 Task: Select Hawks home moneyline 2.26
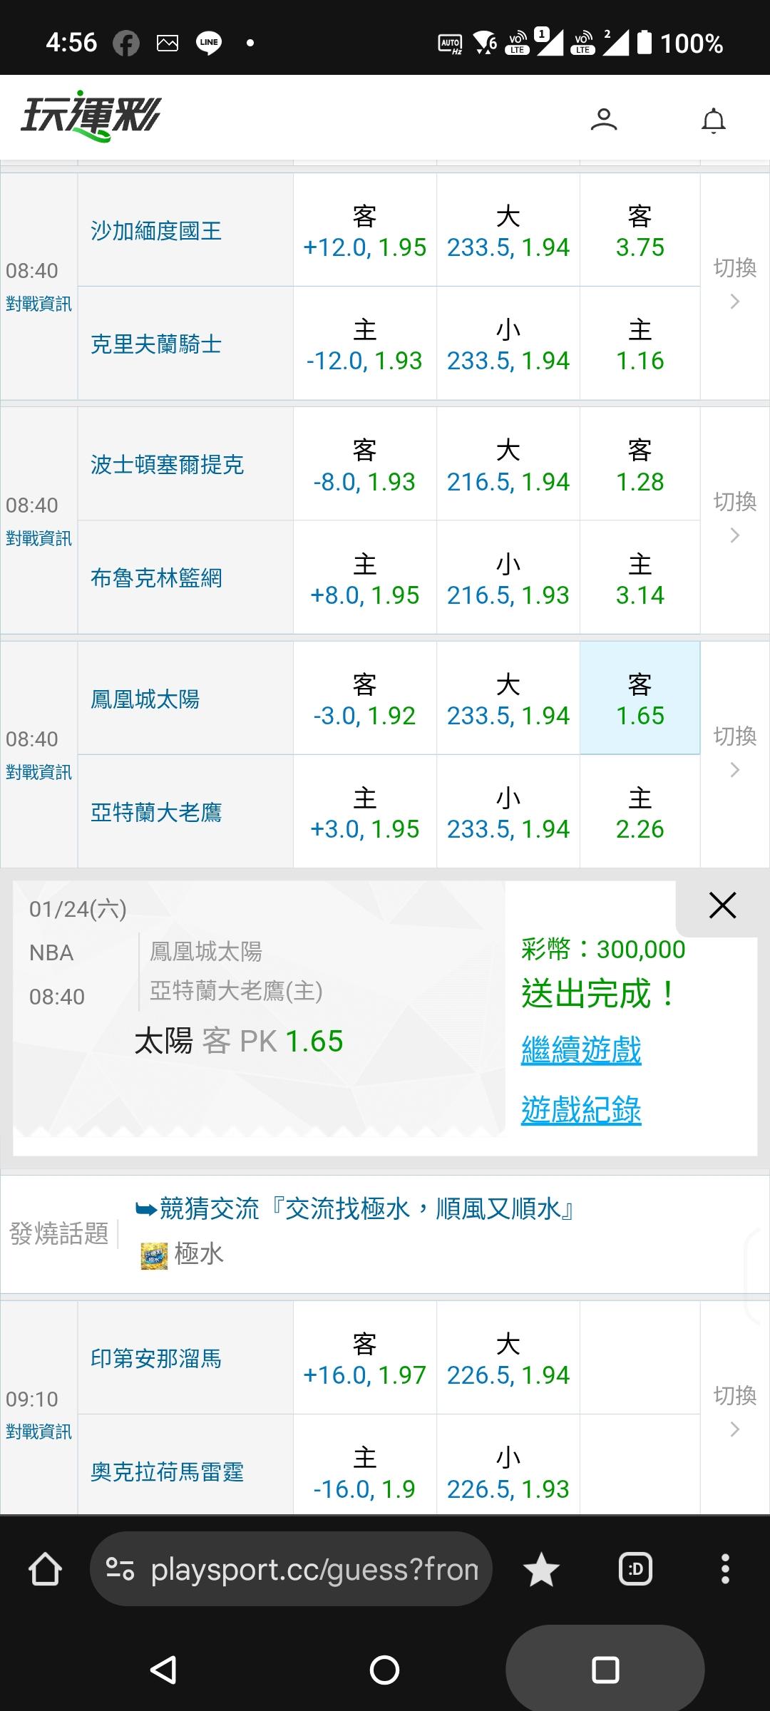(x=640, y=812)
